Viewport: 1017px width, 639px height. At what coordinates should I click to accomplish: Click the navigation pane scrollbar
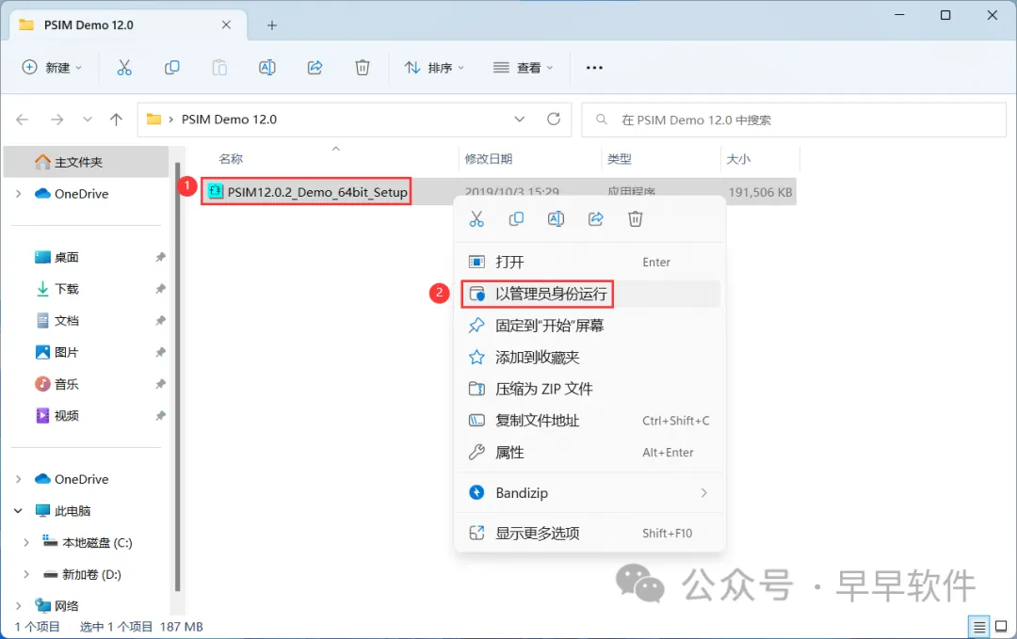click(x=176, y=375)
